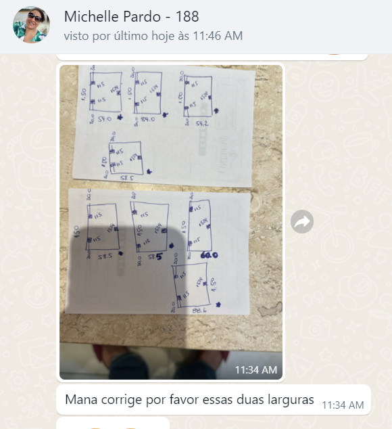Click the last seen 11:46 AM status text

click(153, 36)
